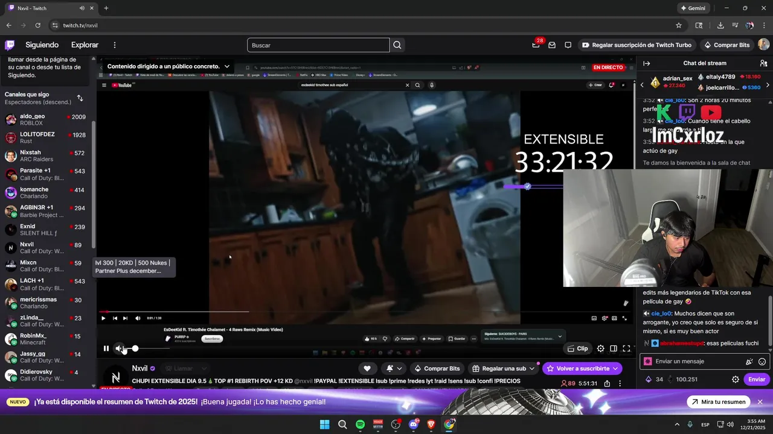
Task: Open the Nixstah channel in sidebar
Action: pyautogui.click(x=45, y=156)
